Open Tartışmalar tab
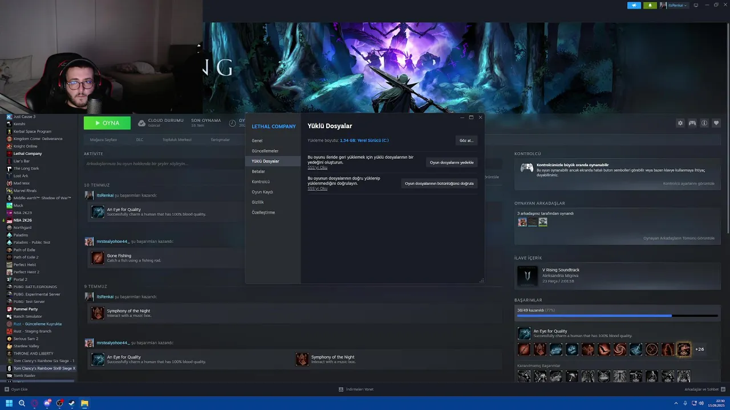Screen dimensions: 730x410 point(220,140)
